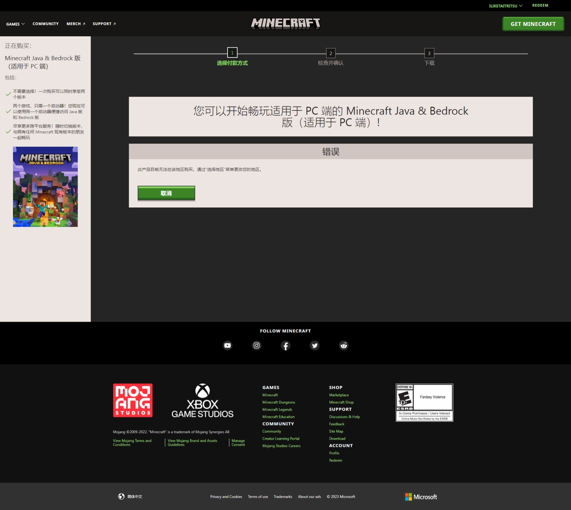Open the Minecraft Shop link
The width and height of the screenshot is (571, 510).
click(x=341, y=402)
